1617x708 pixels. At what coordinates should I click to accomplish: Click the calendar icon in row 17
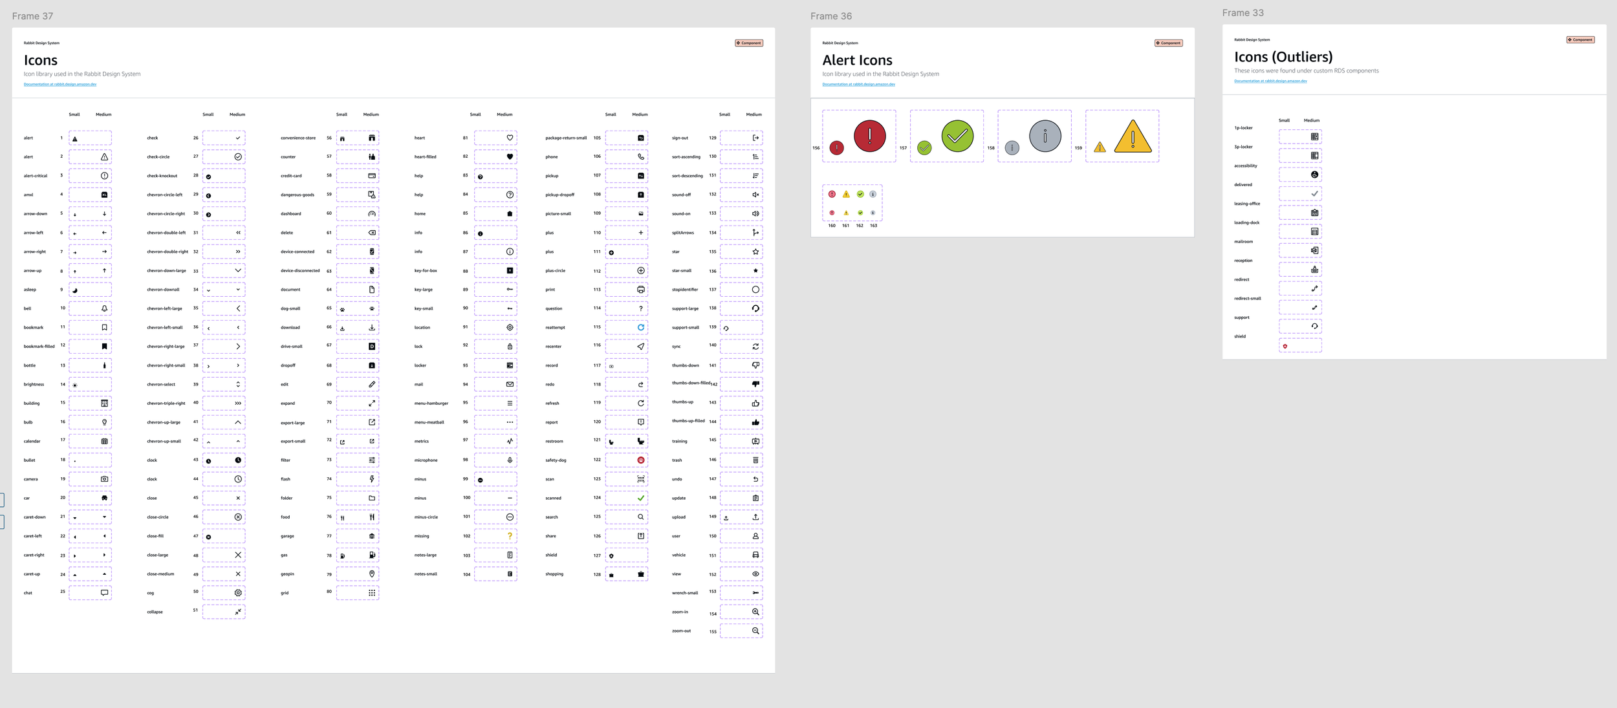point(104,441)
